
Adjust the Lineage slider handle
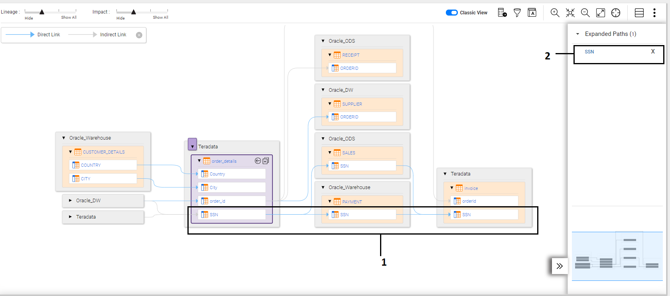click(42, 12)
